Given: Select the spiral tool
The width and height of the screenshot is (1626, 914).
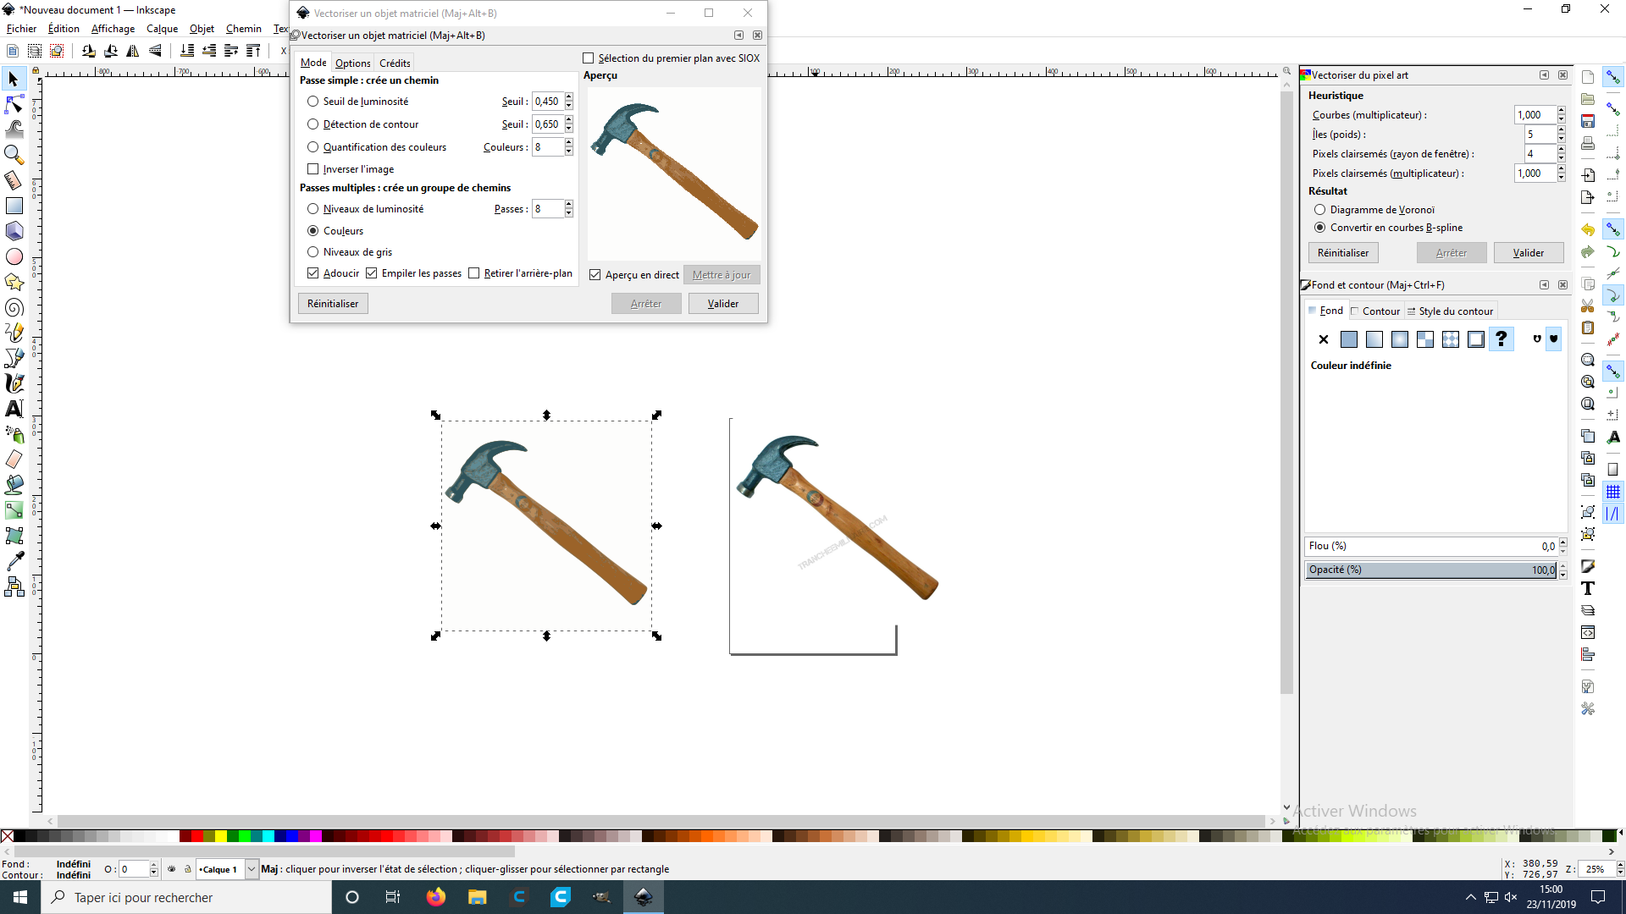Looking at the screenshot, I should 14,307.
